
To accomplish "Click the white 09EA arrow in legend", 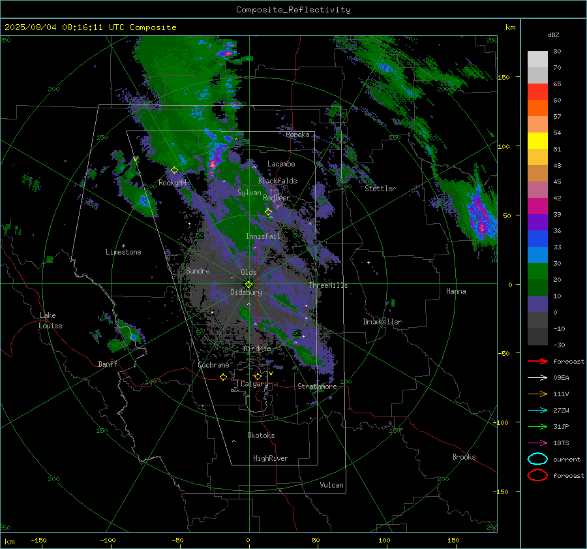I will 537,378.
